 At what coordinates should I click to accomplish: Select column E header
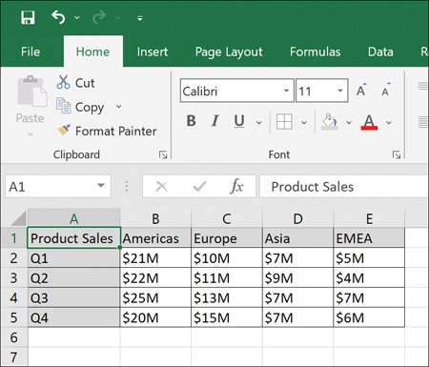(369, 218)
